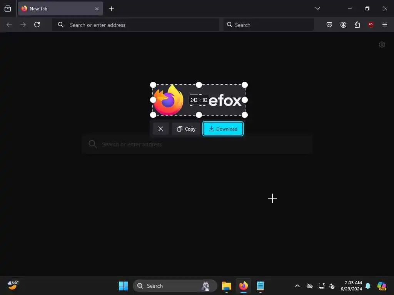Focus the toolbar Search box
The height and width of the screenshot is (295, 394).
tap(269, 25)
